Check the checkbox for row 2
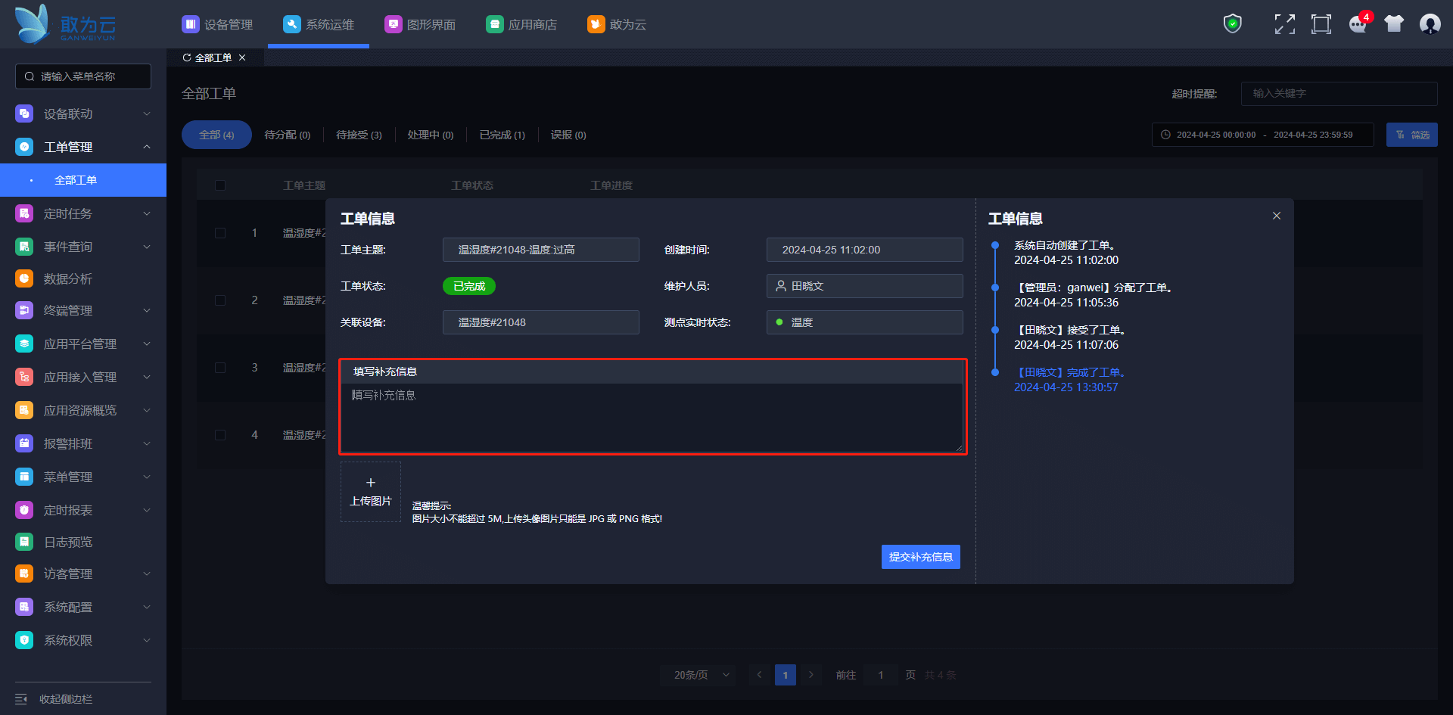 point(220,300)
